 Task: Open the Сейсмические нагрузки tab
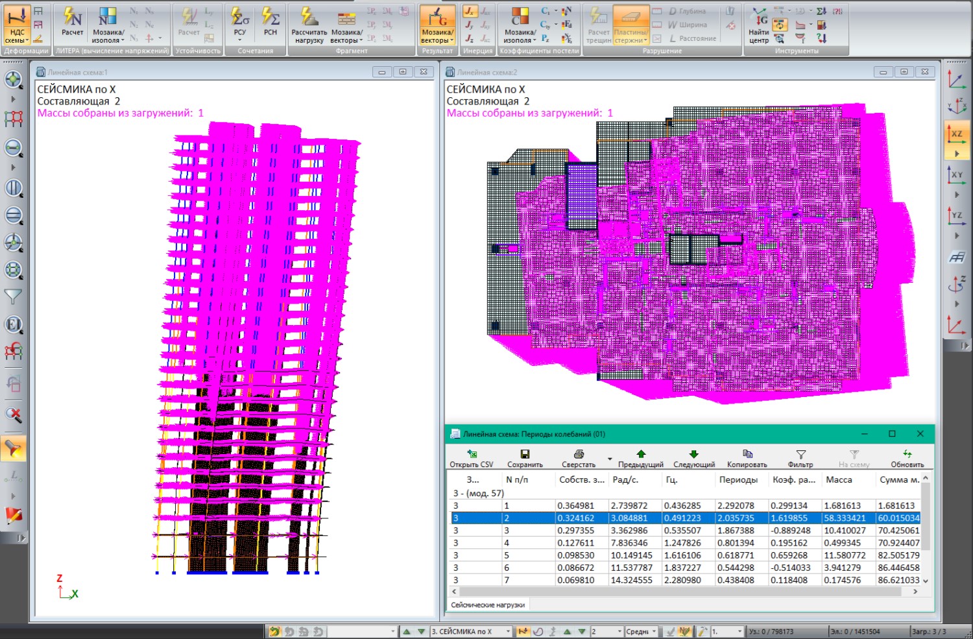[x=488, y=605]
